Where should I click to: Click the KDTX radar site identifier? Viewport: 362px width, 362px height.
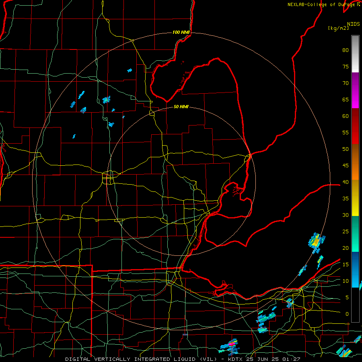[x=236, y=359]
